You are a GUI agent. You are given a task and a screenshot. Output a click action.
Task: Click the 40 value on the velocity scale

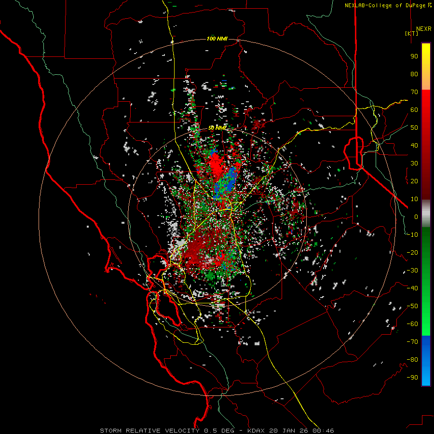pyautogui.click(x=414, y=145)
